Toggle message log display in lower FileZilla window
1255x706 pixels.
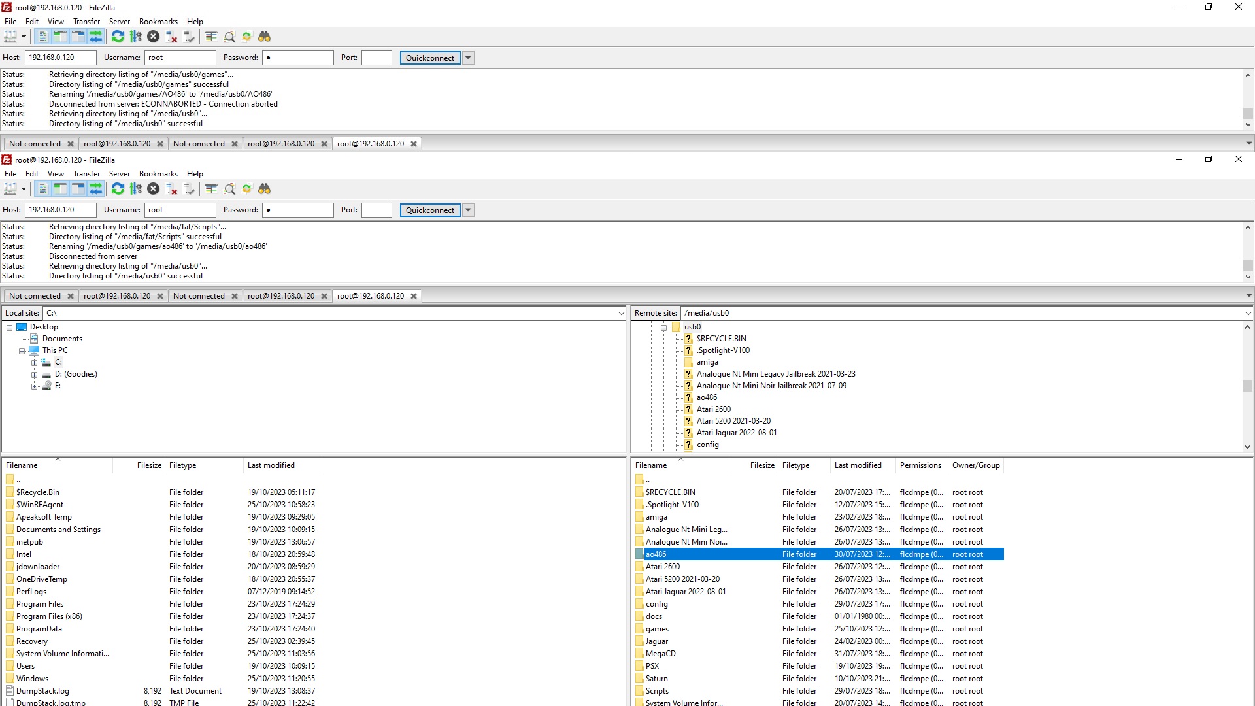coord(42,189)
